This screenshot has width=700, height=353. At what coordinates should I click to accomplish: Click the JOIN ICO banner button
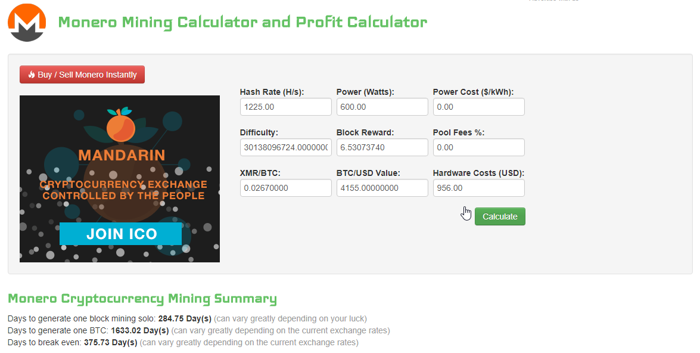[120, 234]
